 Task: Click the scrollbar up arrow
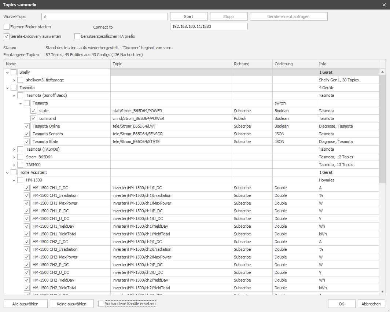382,72
